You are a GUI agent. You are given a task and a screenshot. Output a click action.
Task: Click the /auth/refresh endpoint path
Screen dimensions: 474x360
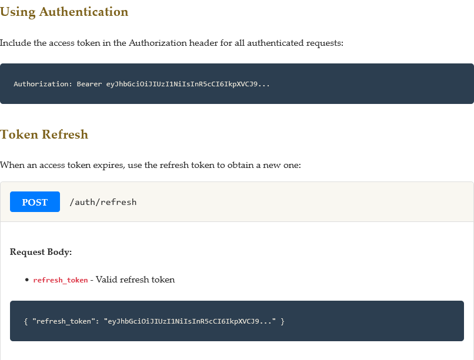point(103,202)
